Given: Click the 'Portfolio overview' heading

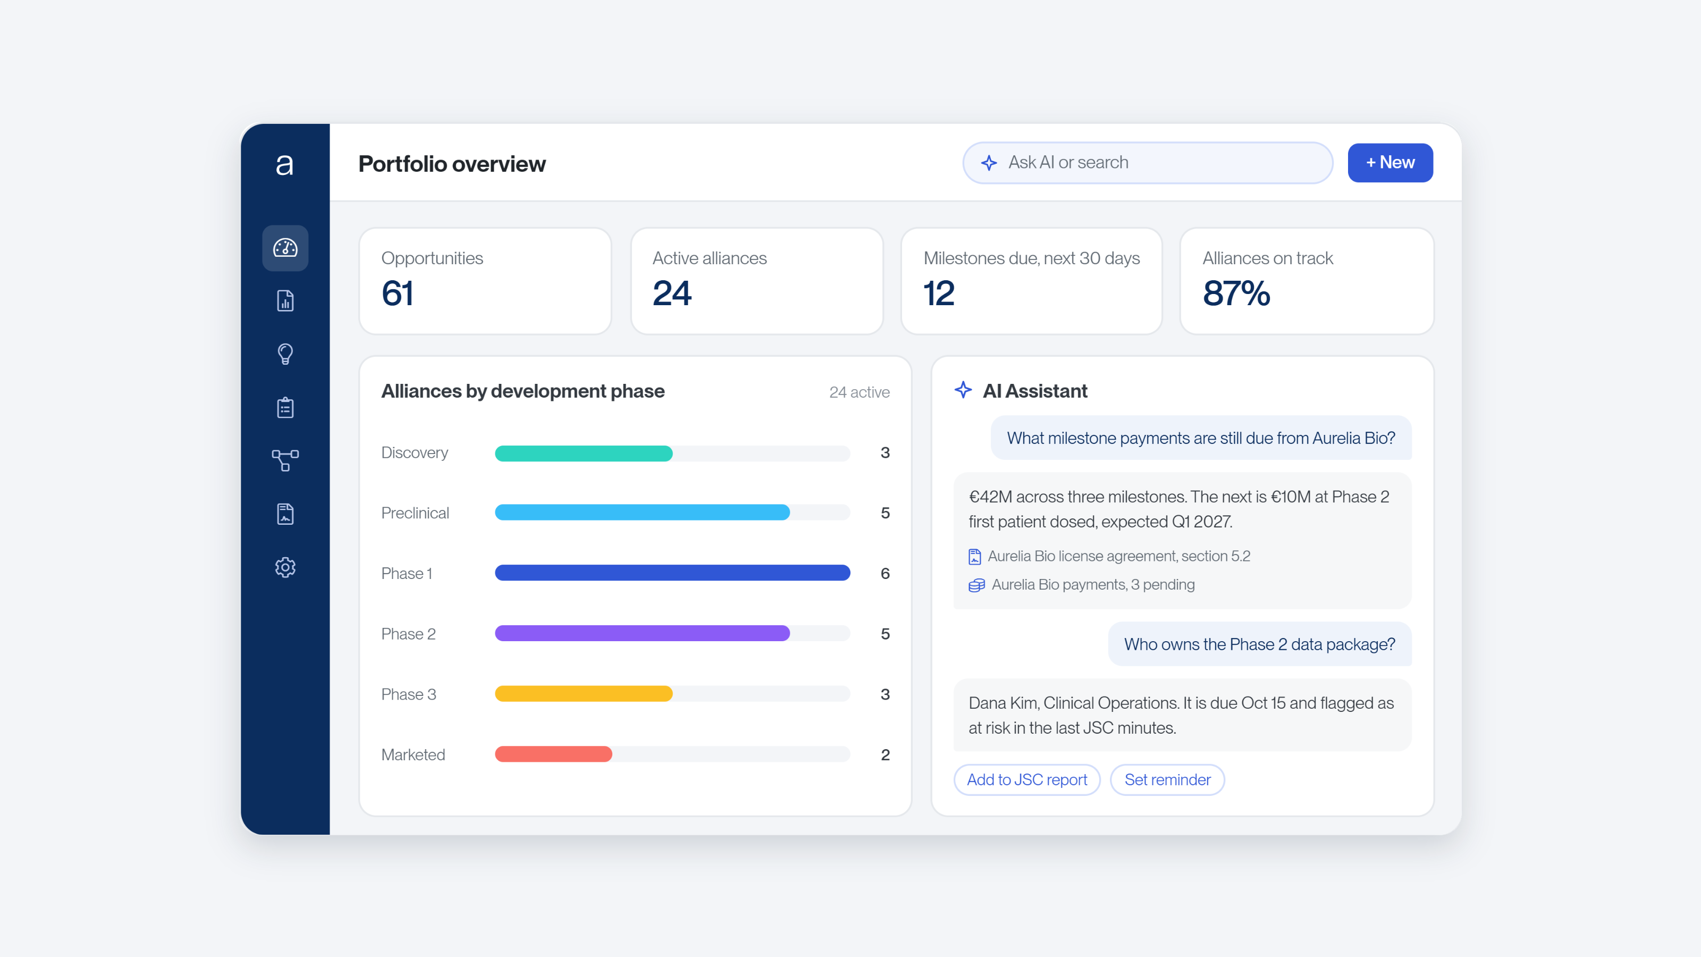Looking at the screenshot, I should tap(452, 164).
